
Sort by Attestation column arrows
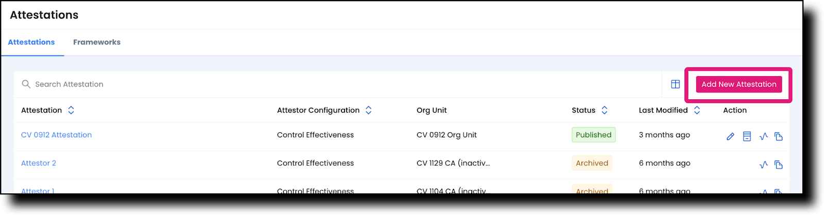(71, 110)
